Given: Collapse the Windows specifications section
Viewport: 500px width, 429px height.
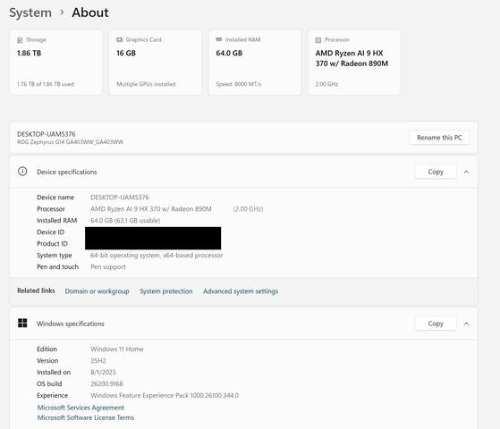Looking at the screenshot, I should (467, 324).
